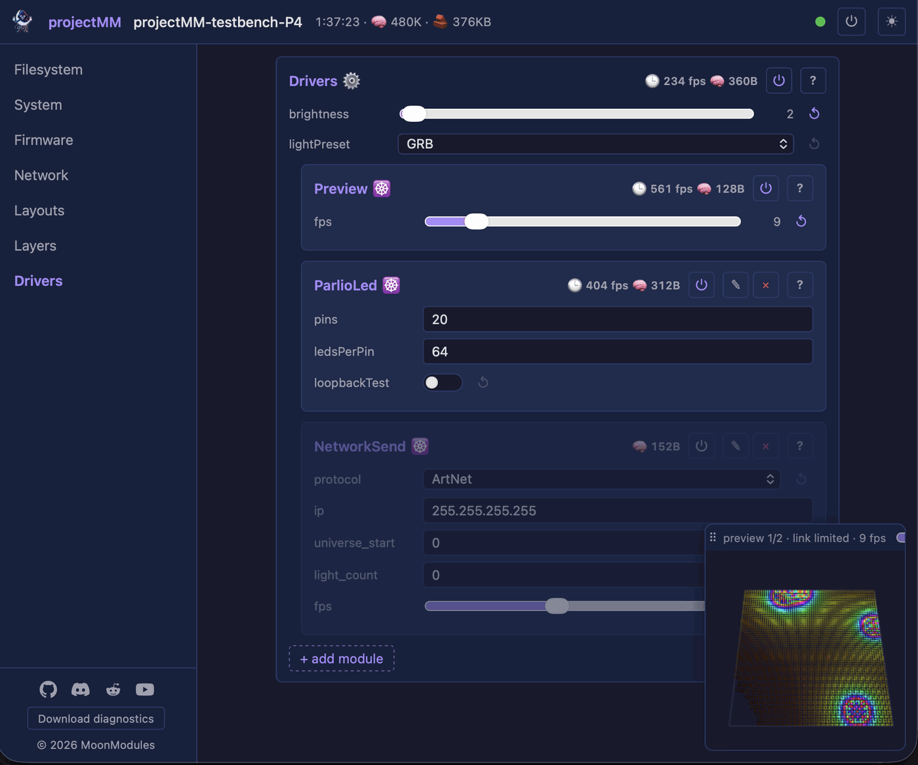The width and height of the screenshot is (918, 765).
Task: Toggle NetworkSend module power button
Action: click(702, 446)
